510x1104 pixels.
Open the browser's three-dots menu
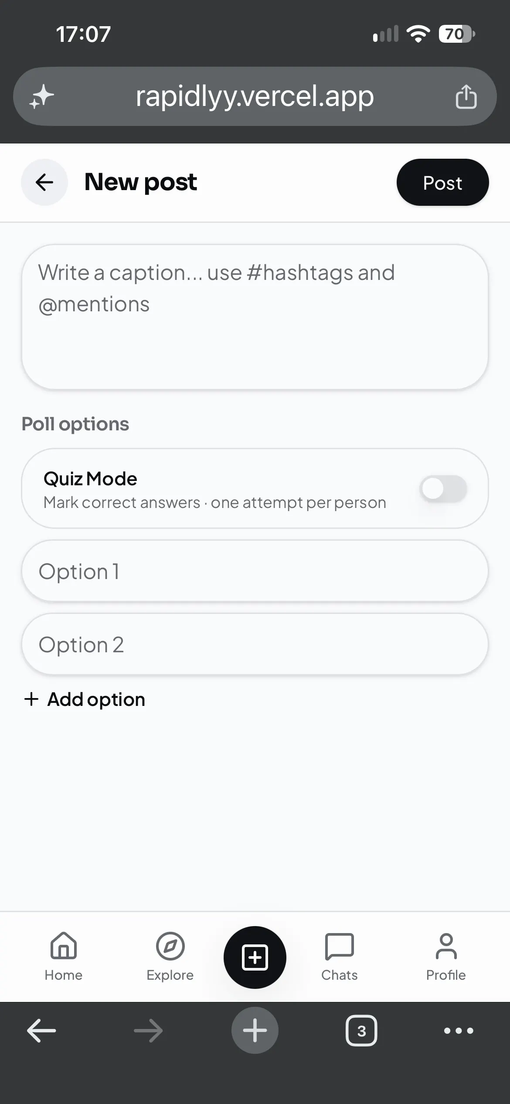[x=459, y=1031]
